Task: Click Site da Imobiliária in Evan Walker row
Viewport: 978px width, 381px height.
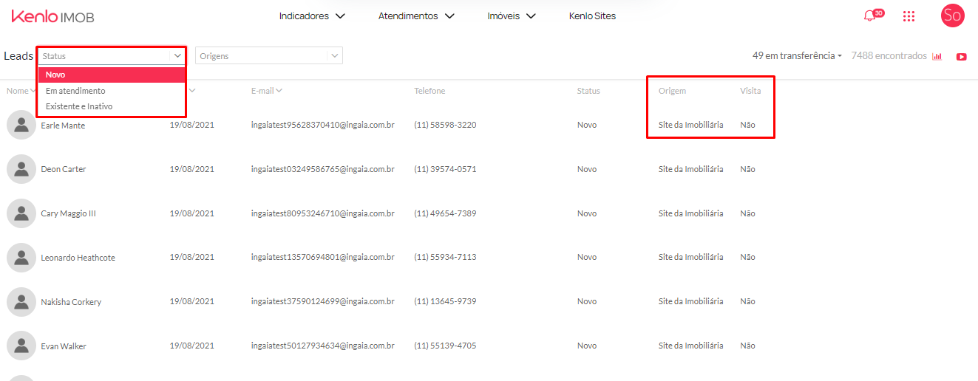Action: 690,346
